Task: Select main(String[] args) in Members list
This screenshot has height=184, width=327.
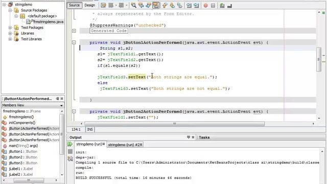Action: (x=24, y=146)
